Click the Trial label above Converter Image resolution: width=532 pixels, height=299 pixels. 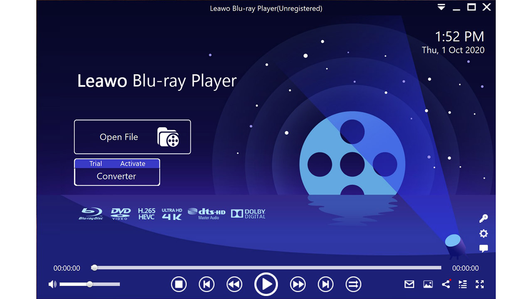point(96,164)
